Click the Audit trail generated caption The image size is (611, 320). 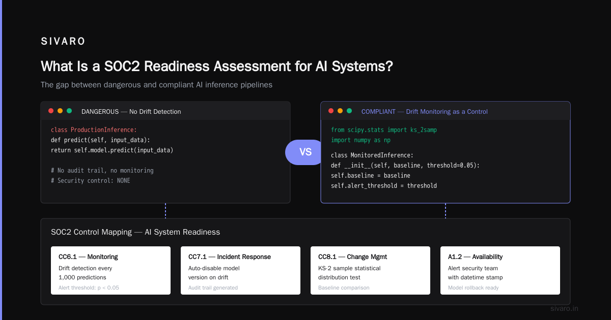(213, 288)
